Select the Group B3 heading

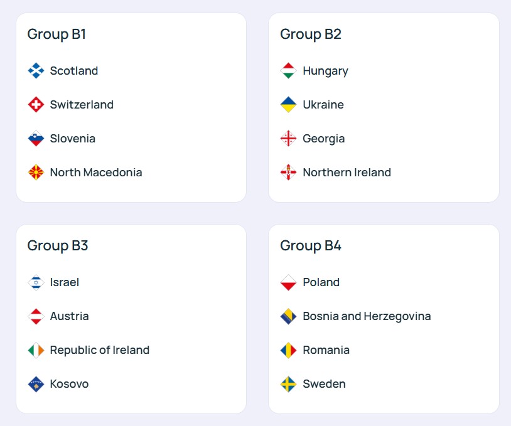58,245
